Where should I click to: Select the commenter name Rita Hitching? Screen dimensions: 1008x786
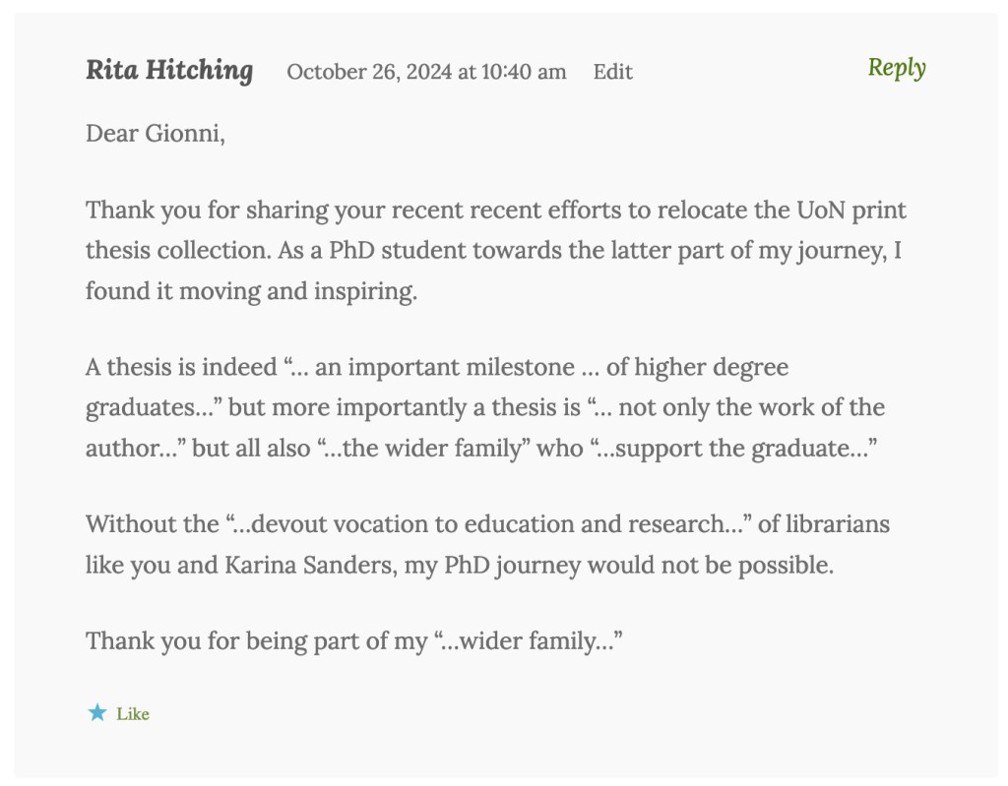167,70
